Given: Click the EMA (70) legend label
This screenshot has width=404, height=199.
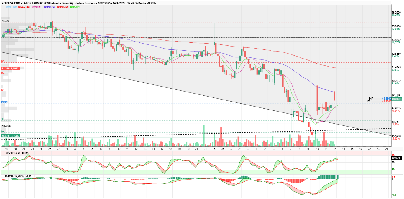Looking at the screenshot, I should coord(49,6).
